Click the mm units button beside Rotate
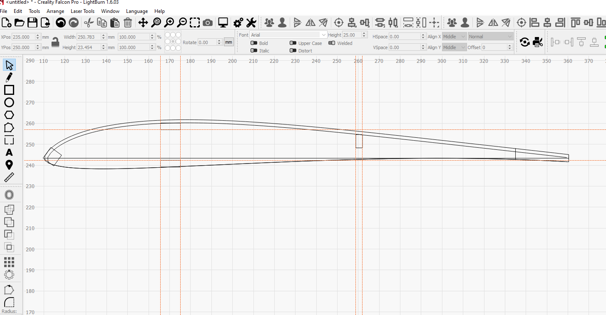This screenshot has height=315, width=606. pyautogui.click(x=228, y=42)
